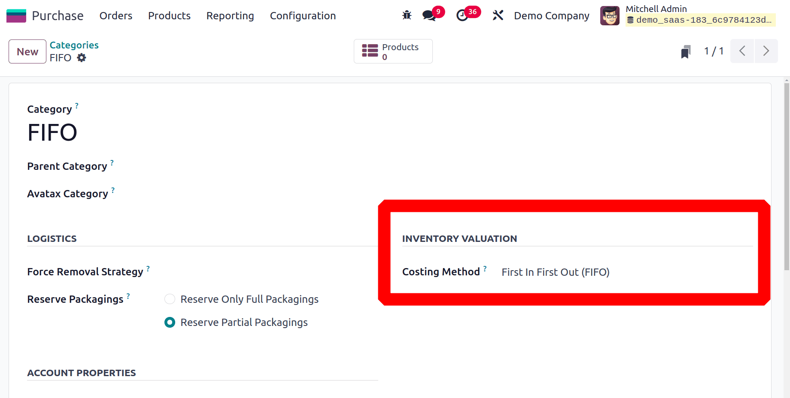
Task: Open the Purchase app home icon
Action: click(x=16, y=16)
